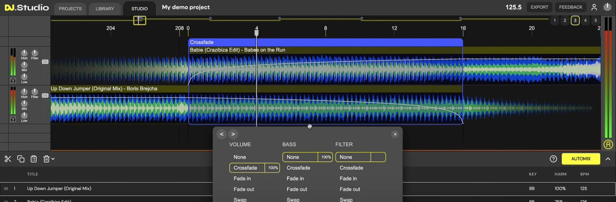Click the Mid EQ knob of the bottom track
This screenshot has width=616, height=202.
pos(24,103)
